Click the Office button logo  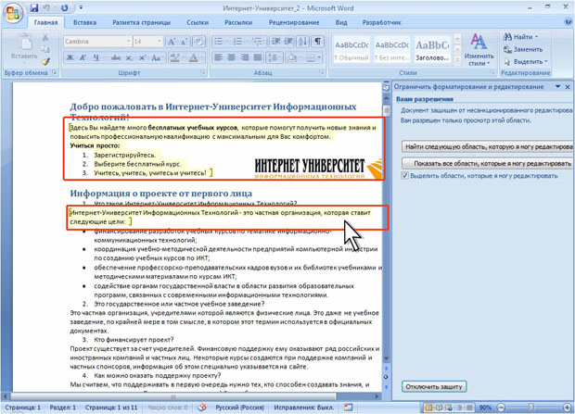pos(12,12)
